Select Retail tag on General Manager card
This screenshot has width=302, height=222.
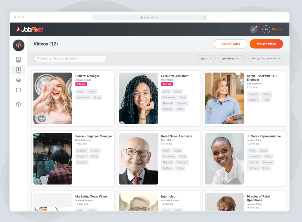[x=80, y=92]
